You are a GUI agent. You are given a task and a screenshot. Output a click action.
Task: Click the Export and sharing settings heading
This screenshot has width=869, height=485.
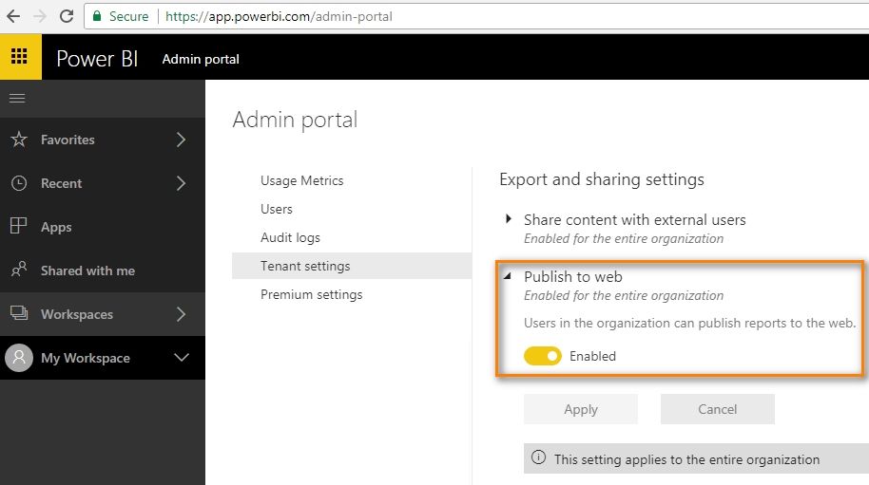602,179
